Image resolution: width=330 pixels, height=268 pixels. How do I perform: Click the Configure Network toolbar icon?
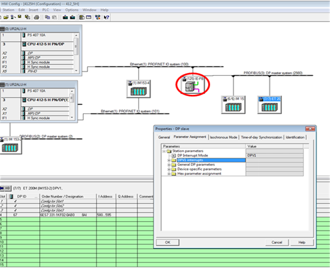click(97, 17)
